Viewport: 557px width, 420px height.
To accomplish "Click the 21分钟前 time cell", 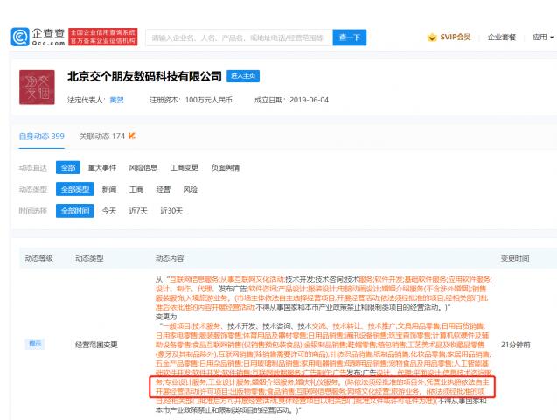I will point(515,345).
